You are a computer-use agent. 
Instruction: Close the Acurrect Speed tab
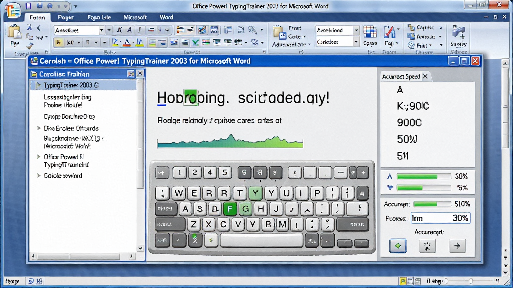pos(425,76)
